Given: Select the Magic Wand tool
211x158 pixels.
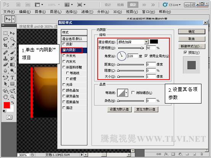Looking at the screenshot, I should [x=12, y=39].
